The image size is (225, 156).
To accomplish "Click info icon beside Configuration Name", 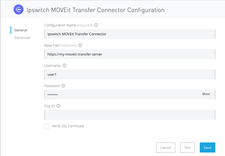I will (96, 25).
